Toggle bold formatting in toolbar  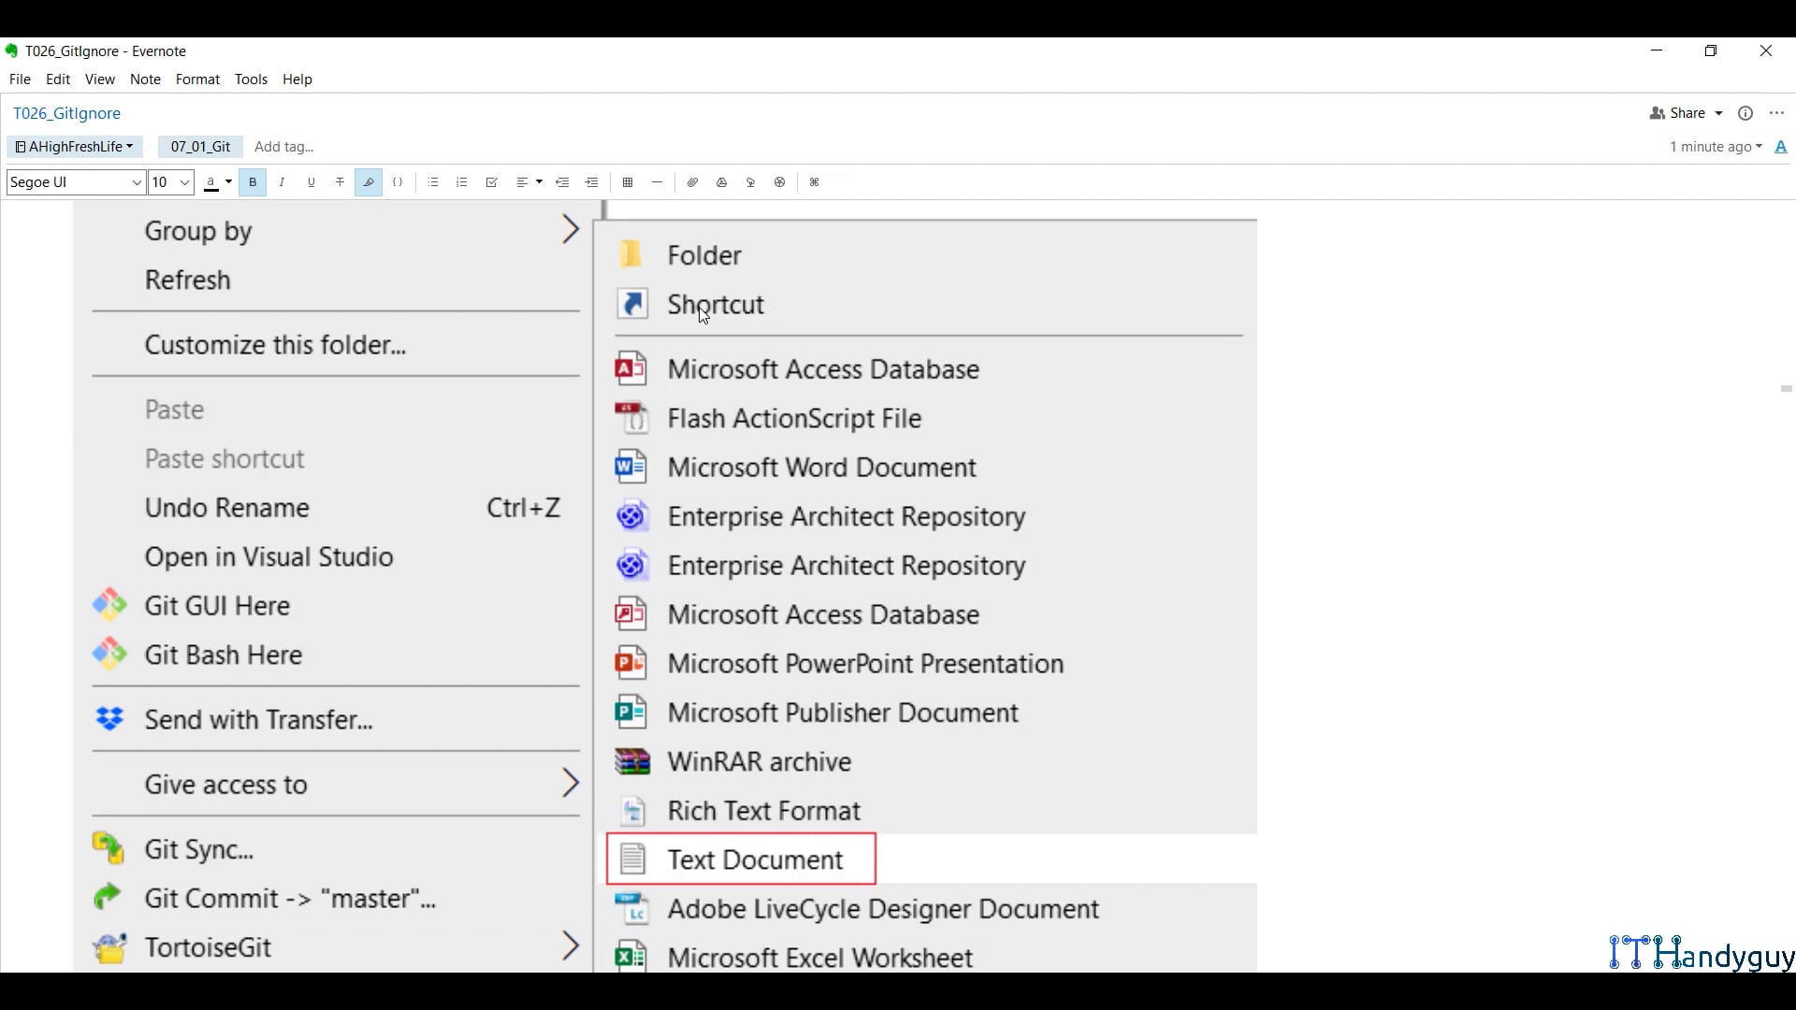pyautogui.click(x=253, y=182)
